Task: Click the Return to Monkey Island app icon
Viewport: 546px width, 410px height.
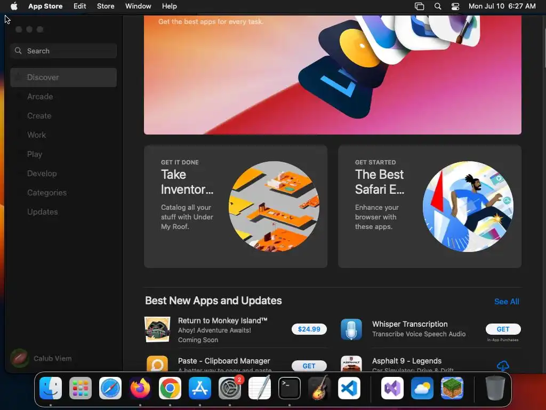Action: (157, 329)
